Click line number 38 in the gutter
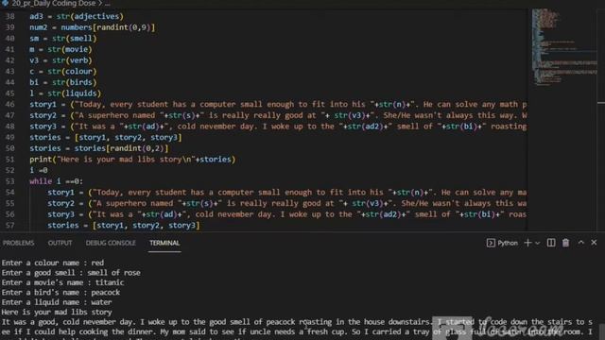The image size is (605, 340). (10, 17)
